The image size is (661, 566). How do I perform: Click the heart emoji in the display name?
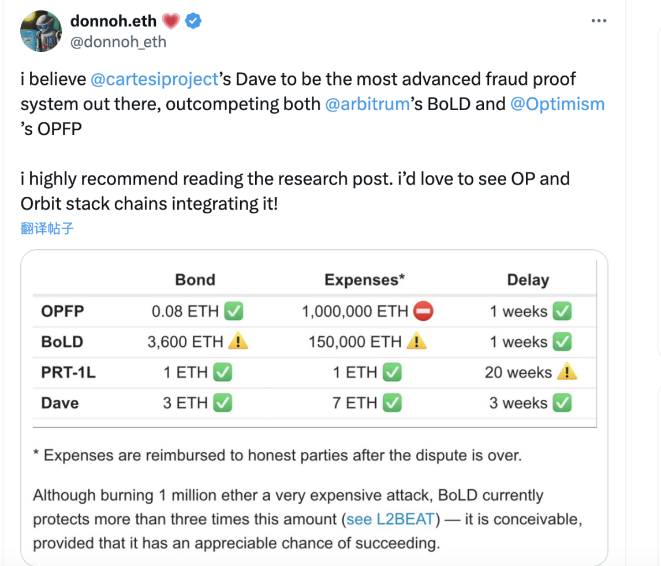171,20
